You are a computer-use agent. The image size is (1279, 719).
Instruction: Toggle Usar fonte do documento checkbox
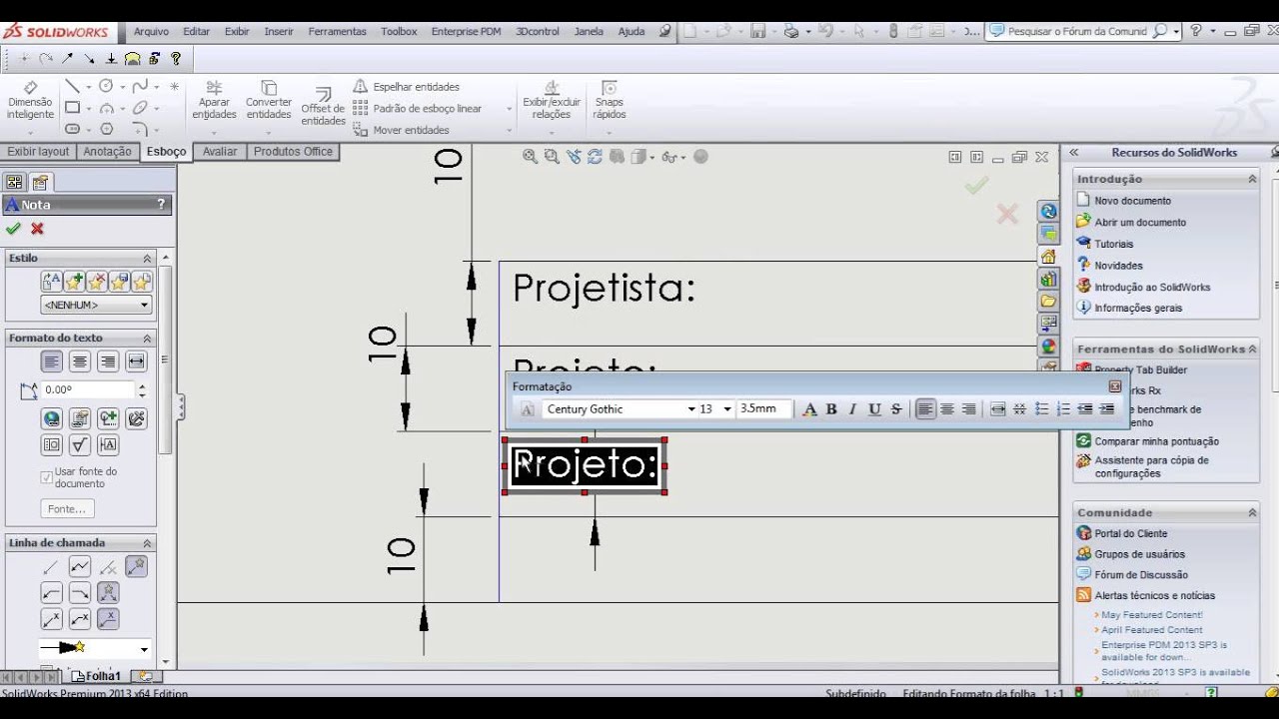[47, 477]
